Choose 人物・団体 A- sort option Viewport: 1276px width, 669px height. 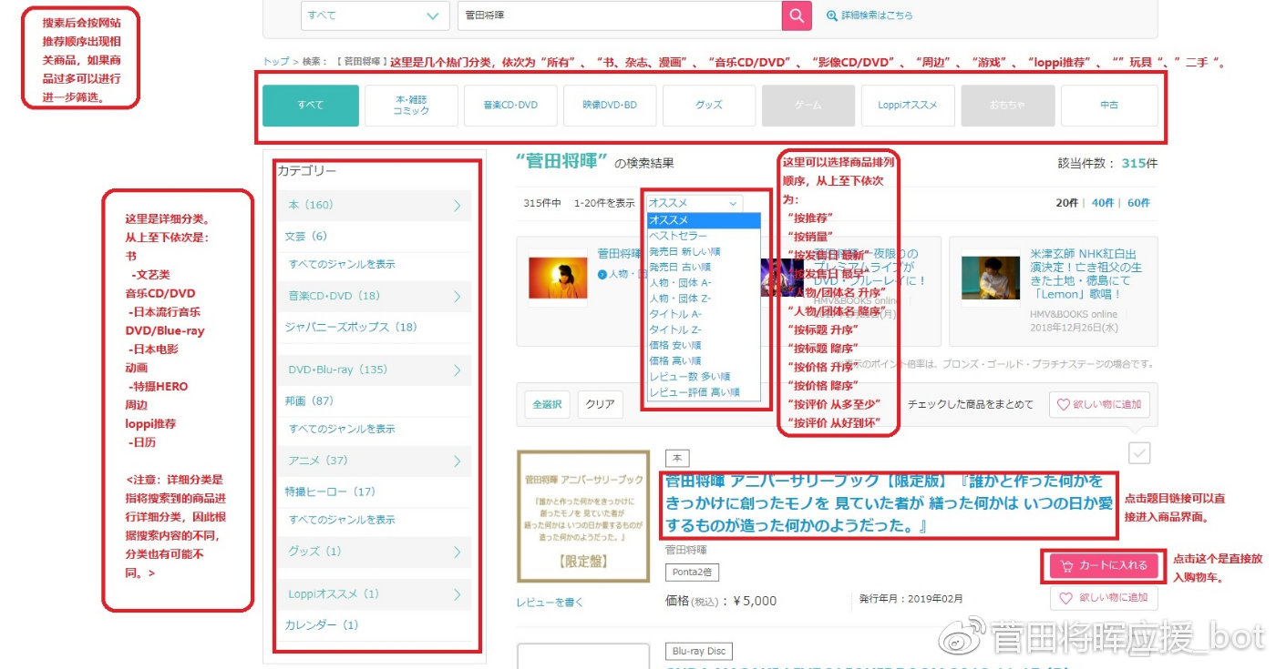703,282
